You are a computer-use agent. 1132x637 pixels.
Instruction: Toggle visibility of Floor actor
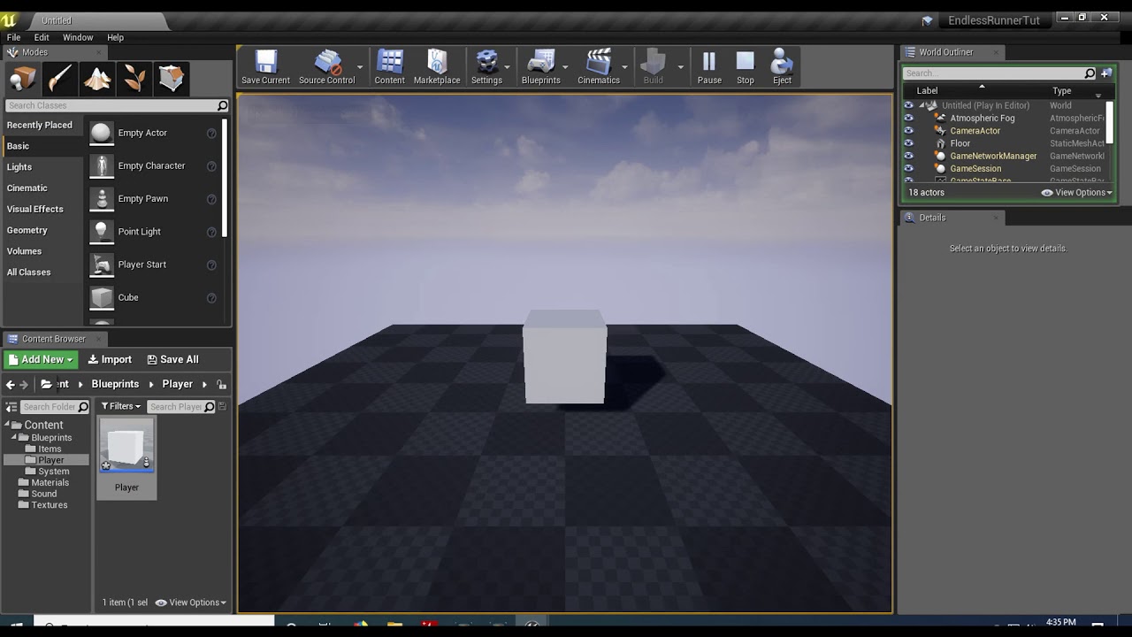click(x=908, y=143)
